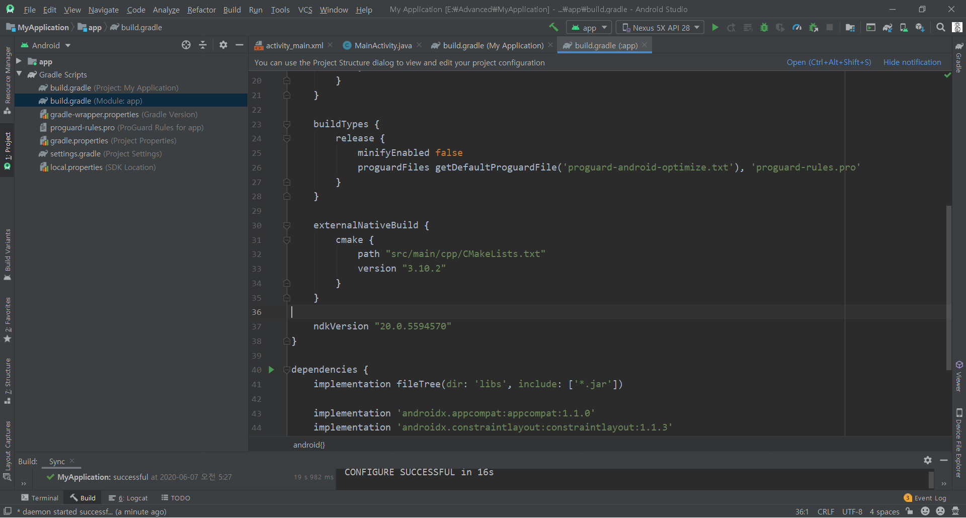Open SDK Manager icon
966x518 pixels.
[x=920, y=27]
